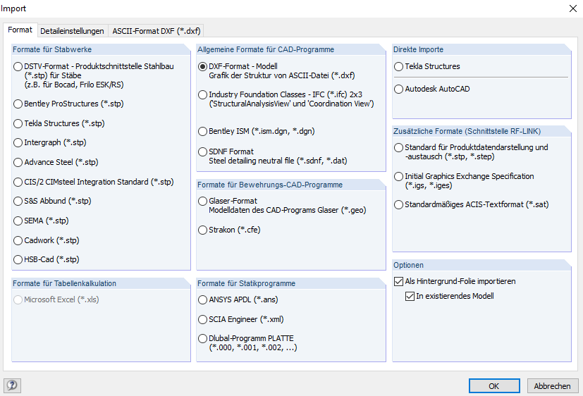583x396 pixels.
Task: Click the OK button
Action: click(x=494, y=385)
